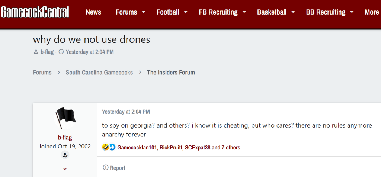Click the Report exclamation icon
The height and width of the screenshot is (177, 381).
click(106, 168)
